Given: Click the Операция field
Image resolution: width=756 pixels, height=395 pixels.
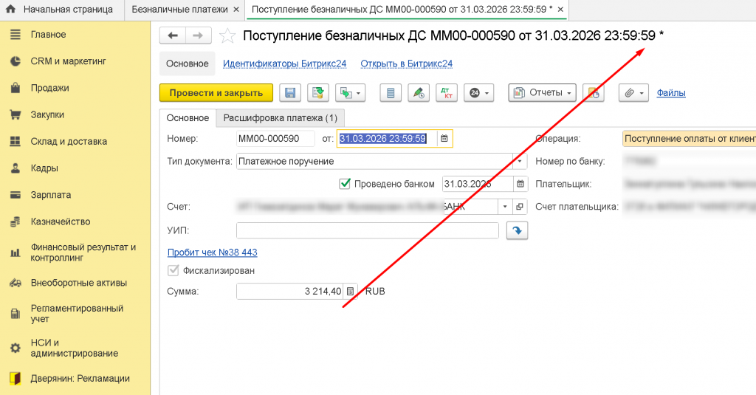Looking at the screenshot, I should pos(689,138).
